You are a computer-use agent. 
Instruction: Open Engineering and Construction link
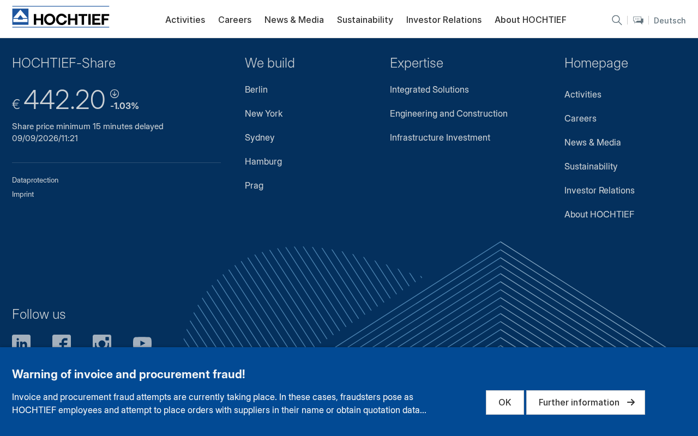pyautogui.click(x=449, y=114)
